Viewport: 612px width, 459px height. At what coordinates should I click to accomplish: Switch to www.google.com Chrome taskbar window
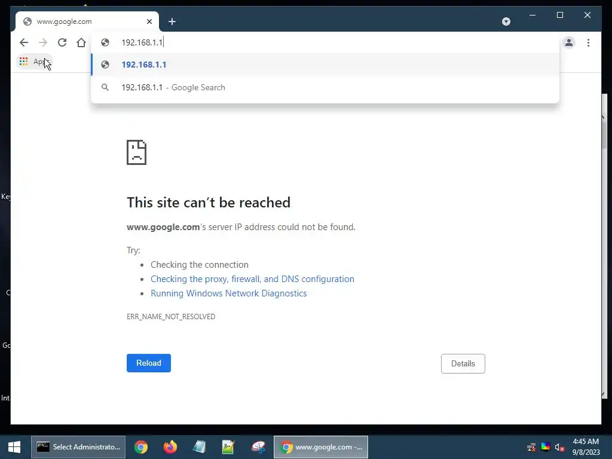click(x=321, y=447)
